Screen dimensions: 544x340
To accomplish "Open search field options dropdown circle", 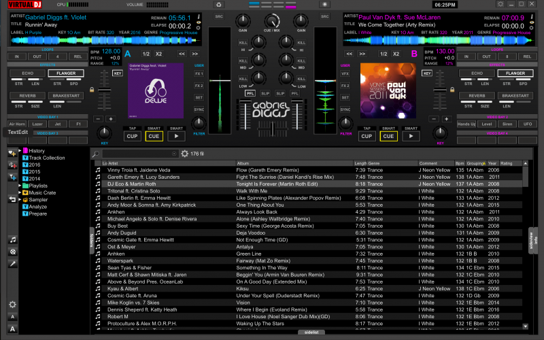I will coord(174,154).
